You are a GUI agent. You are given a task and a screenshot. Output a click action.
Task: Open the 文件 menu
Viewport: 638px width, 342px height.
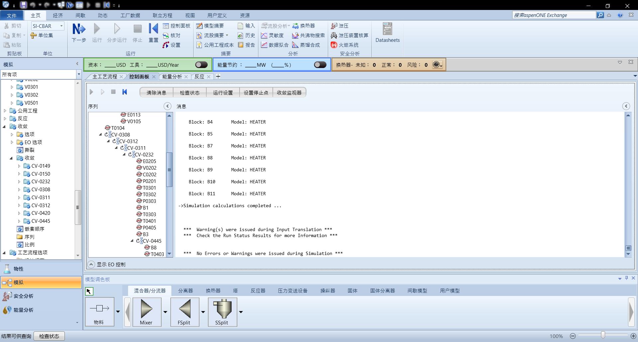coord(12,16)
